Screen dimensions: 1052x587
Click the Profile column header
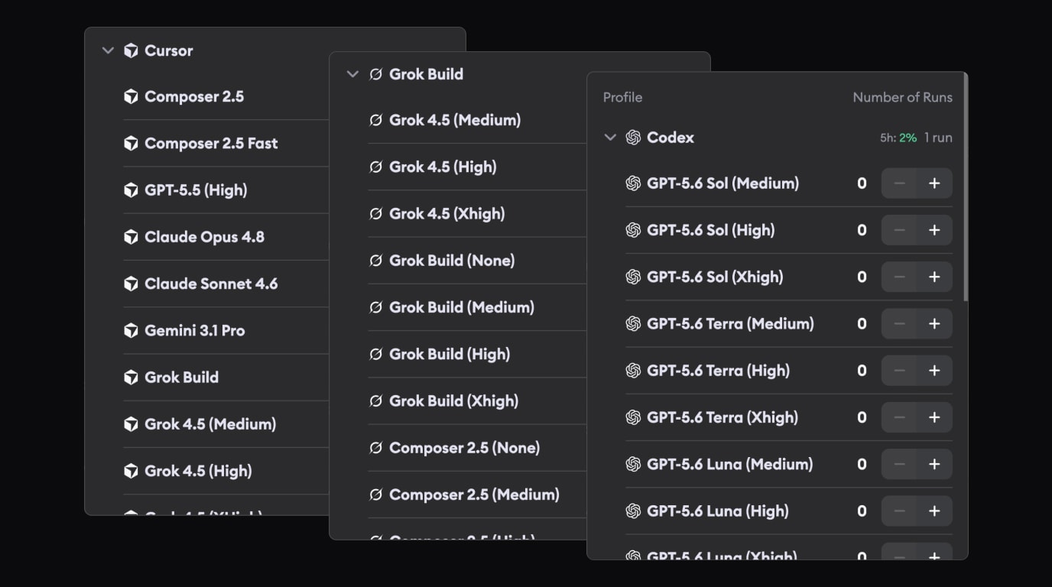(622, 97)
